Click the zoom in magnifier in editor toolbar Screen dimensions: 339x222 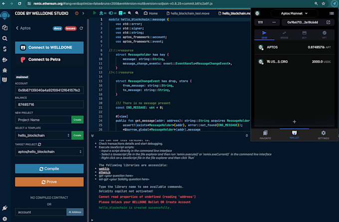(x=137, y=13)
